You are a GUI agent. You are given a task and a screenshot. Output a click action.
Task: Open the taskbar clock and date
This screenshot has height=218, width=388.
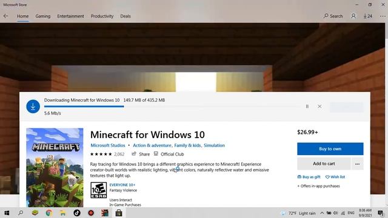[x=365, y=213]
